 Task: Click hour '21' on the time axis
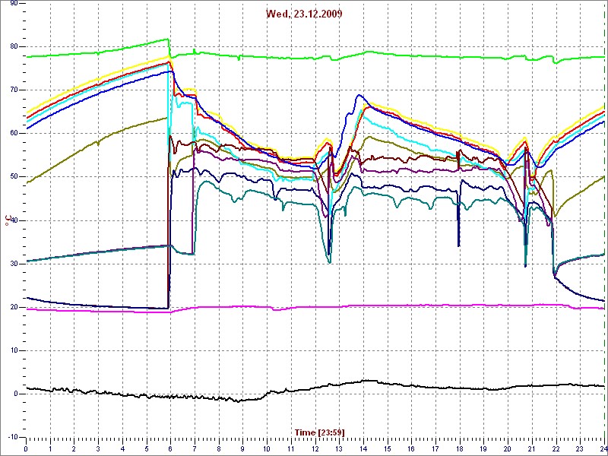(x=533, y=448)
